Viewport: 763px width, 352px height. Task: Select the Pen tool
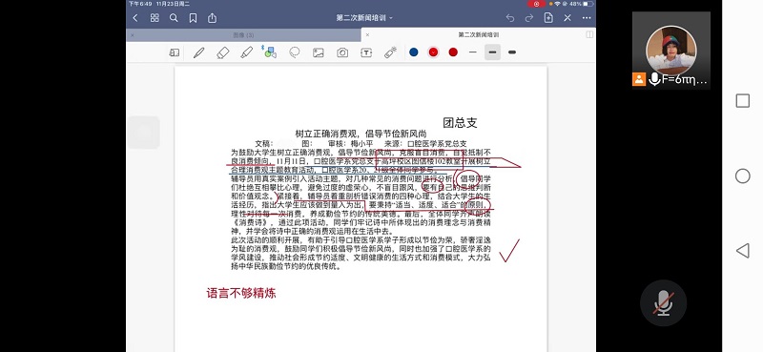tap(198, 52)
